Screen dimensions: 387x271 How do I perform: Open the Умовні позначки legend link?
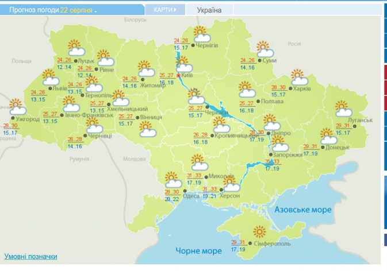tap(30, 256)
